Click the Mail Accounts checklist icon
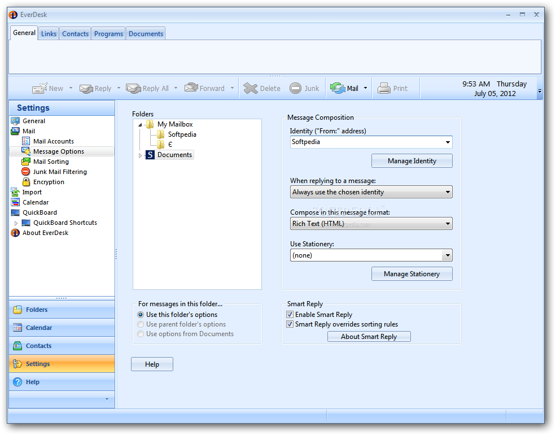 coord(26,141)
